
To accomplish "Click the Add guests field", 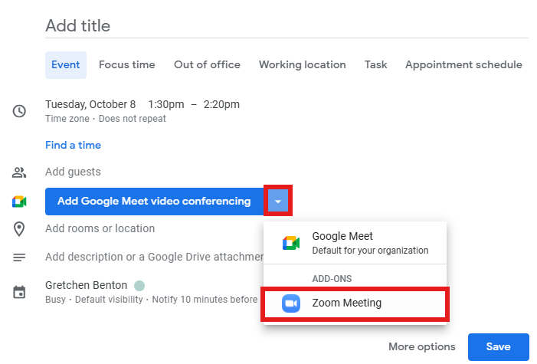I will pos(73,172).
